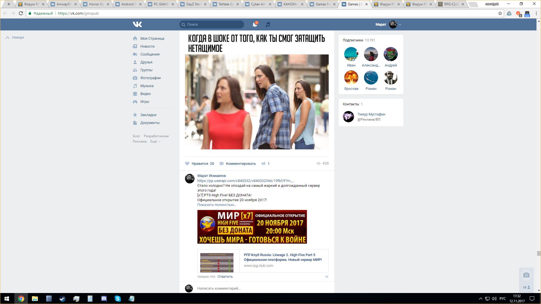Click the VK search field
541x304 pixels.
[x=212, y=25]
